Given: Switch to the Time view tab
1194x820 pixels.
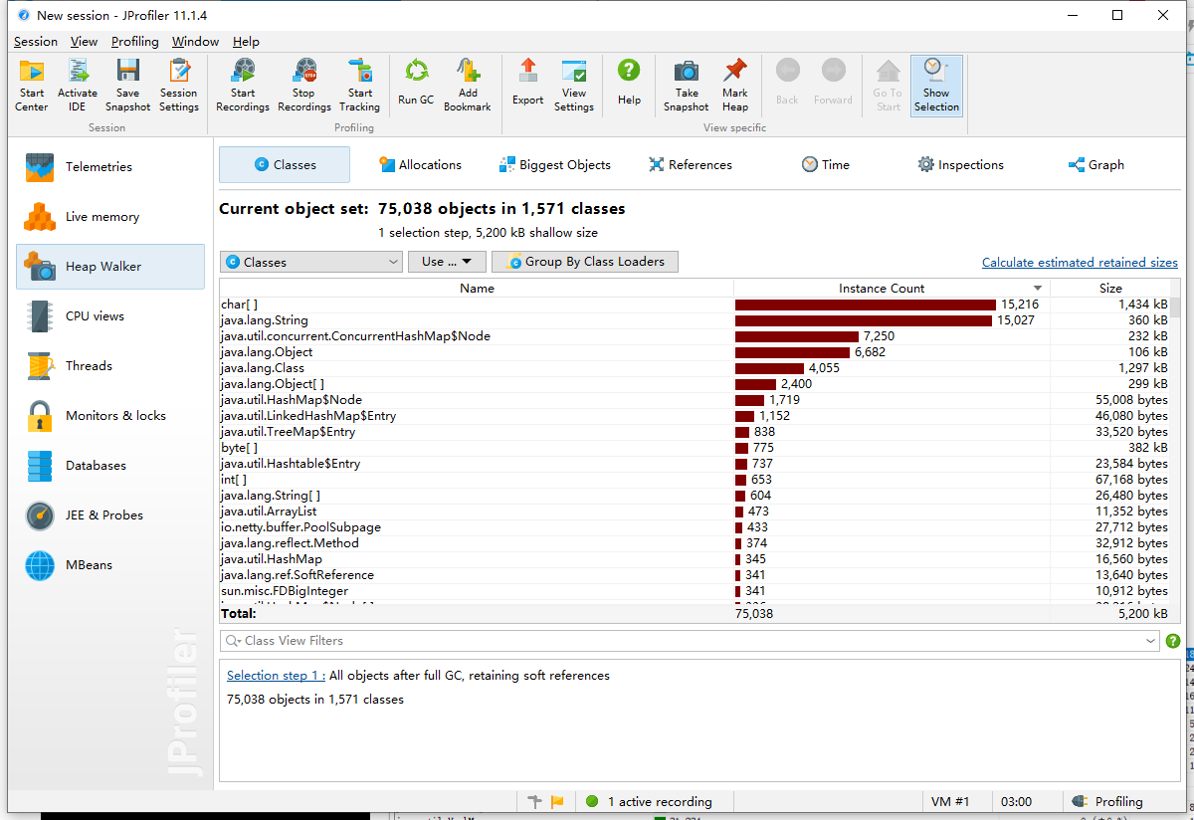Looking at the screenshot, I should coord(825,165).
